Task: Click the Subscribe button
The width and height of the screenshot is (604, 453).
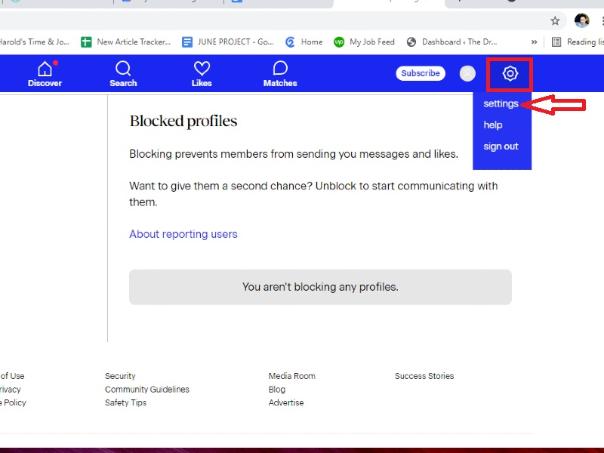Action: [x=421, y=73]
